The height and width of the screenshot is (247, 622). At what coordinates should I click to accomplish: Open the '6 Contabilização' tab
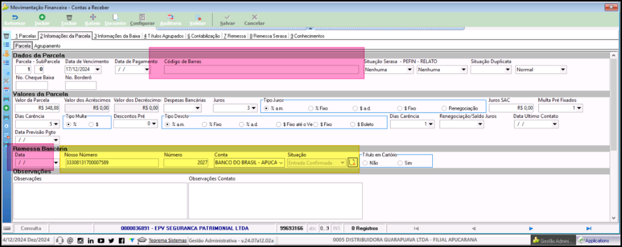[x=204, y=36]
